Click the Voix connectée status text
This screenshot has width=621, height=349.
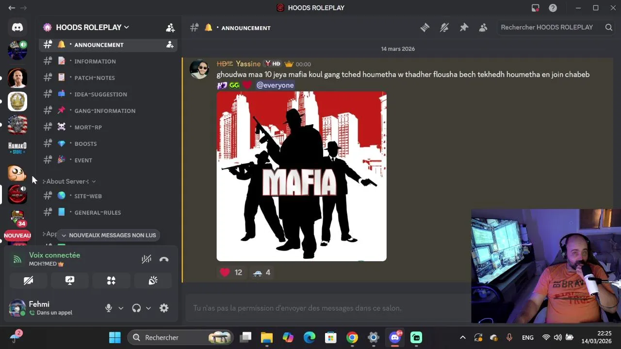54,255
